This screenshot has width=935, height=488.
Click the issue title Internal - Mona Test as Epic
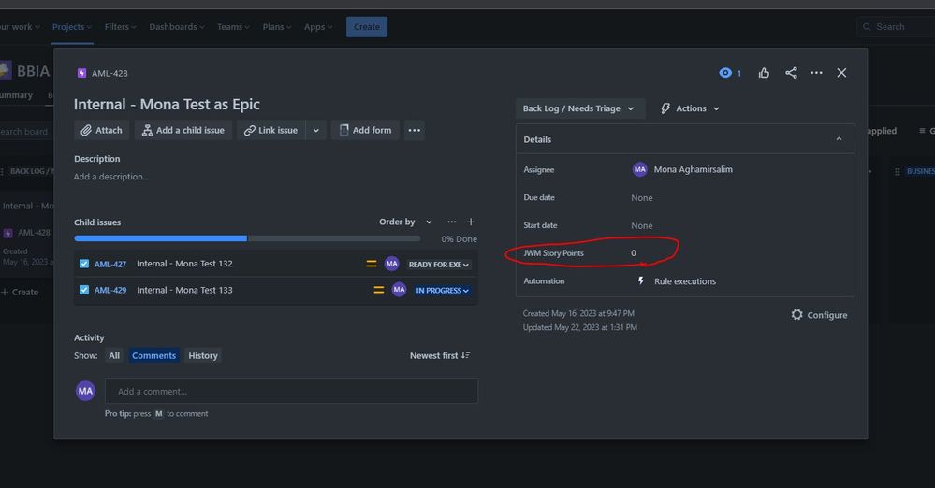click(x=167, y=105)
